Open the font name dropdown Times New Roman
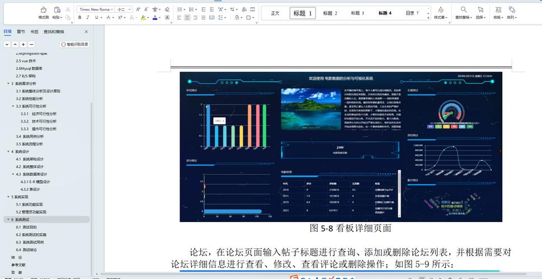 [112, 9]
